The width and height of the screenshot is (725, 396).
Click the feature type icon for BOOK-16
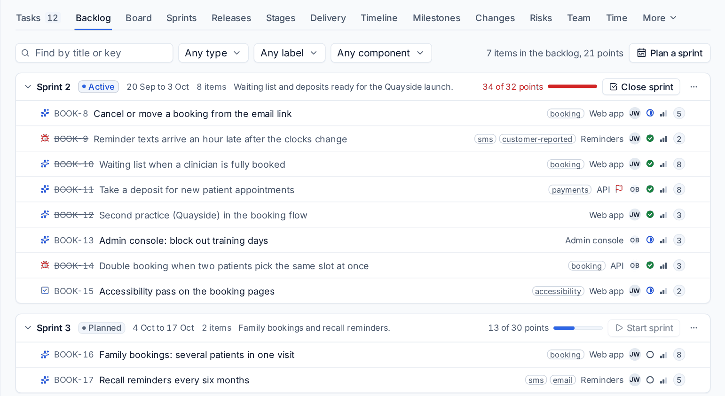pos(45,355)
